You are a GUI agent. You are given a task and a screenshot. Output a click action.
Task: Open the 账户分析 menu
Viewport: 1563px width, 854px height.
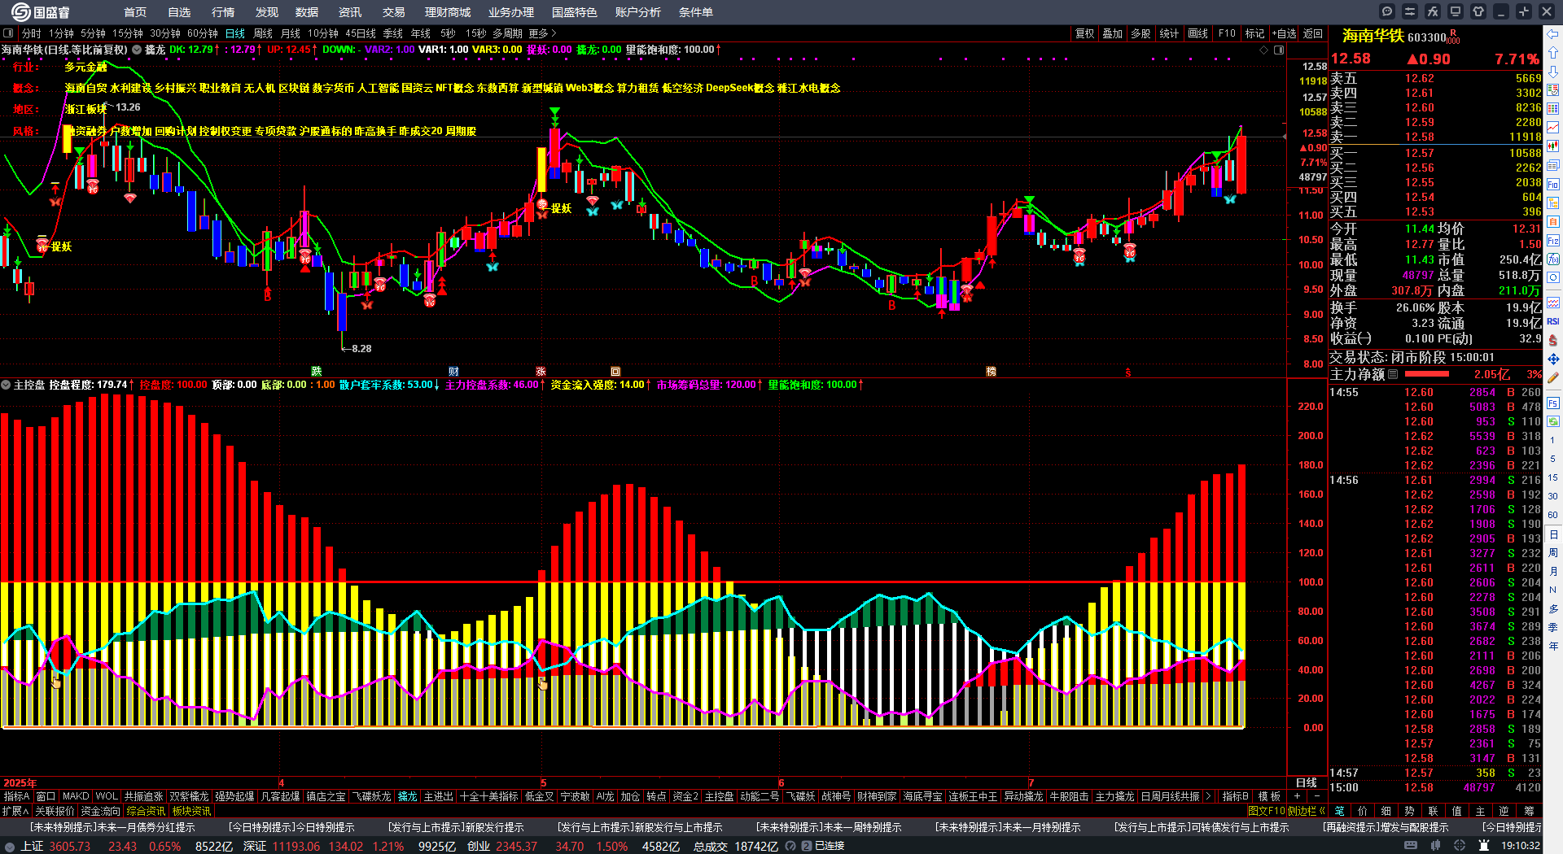click(638, 12)
